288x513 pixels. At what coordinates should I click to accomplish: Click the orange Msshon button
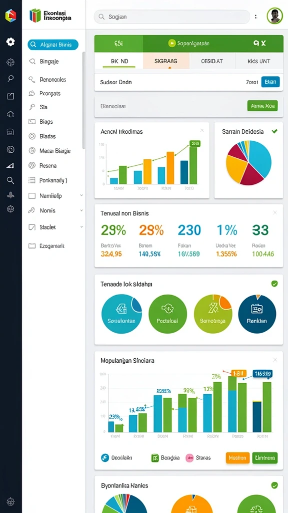pos(237,458)
